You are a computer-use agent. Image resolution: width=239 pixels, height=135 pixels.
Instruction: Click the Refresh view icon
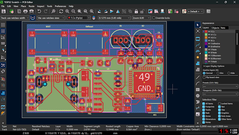coord(61,11)
